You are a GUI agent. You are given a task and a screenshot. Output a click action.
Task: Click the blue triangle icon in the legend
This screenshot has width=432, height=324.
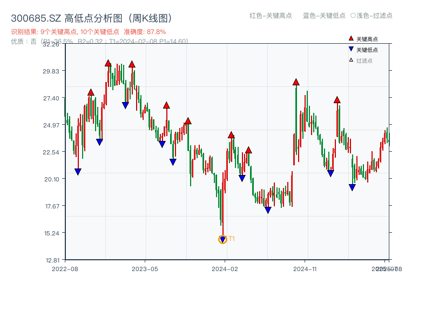pos(351,49)
